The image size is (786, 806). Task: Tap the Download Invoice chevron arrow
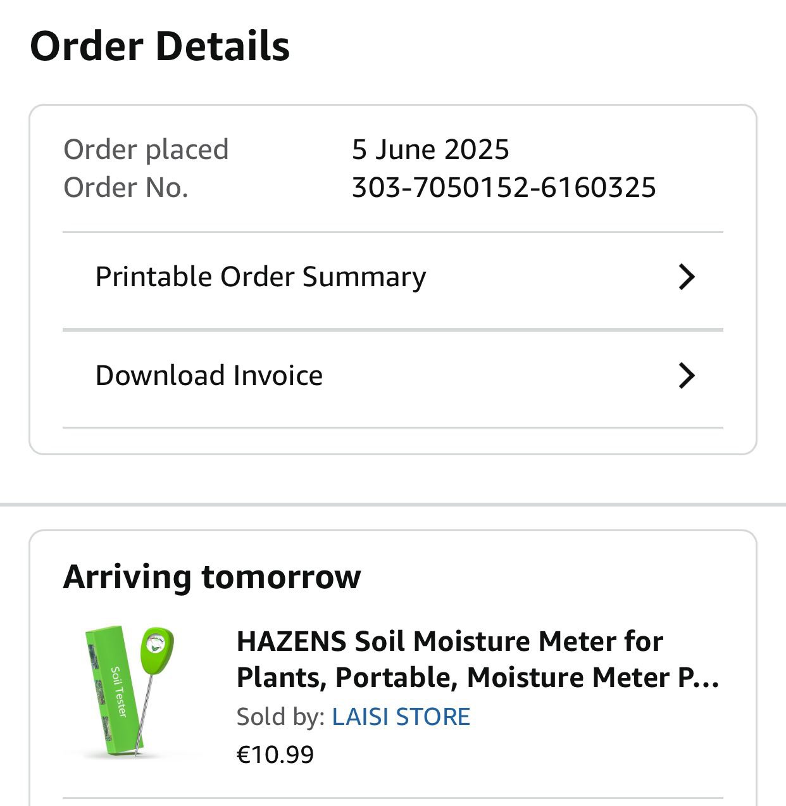click(686, 375)
